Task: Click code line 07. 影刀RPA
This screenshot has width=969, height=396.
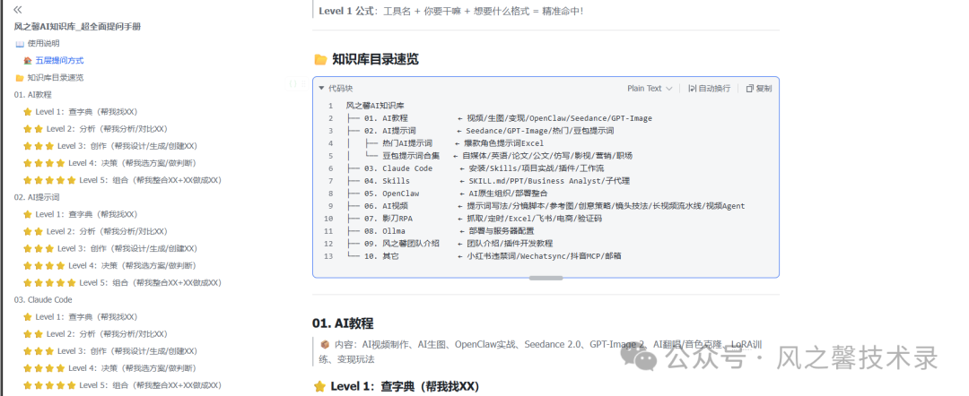Action: (474, 219)
